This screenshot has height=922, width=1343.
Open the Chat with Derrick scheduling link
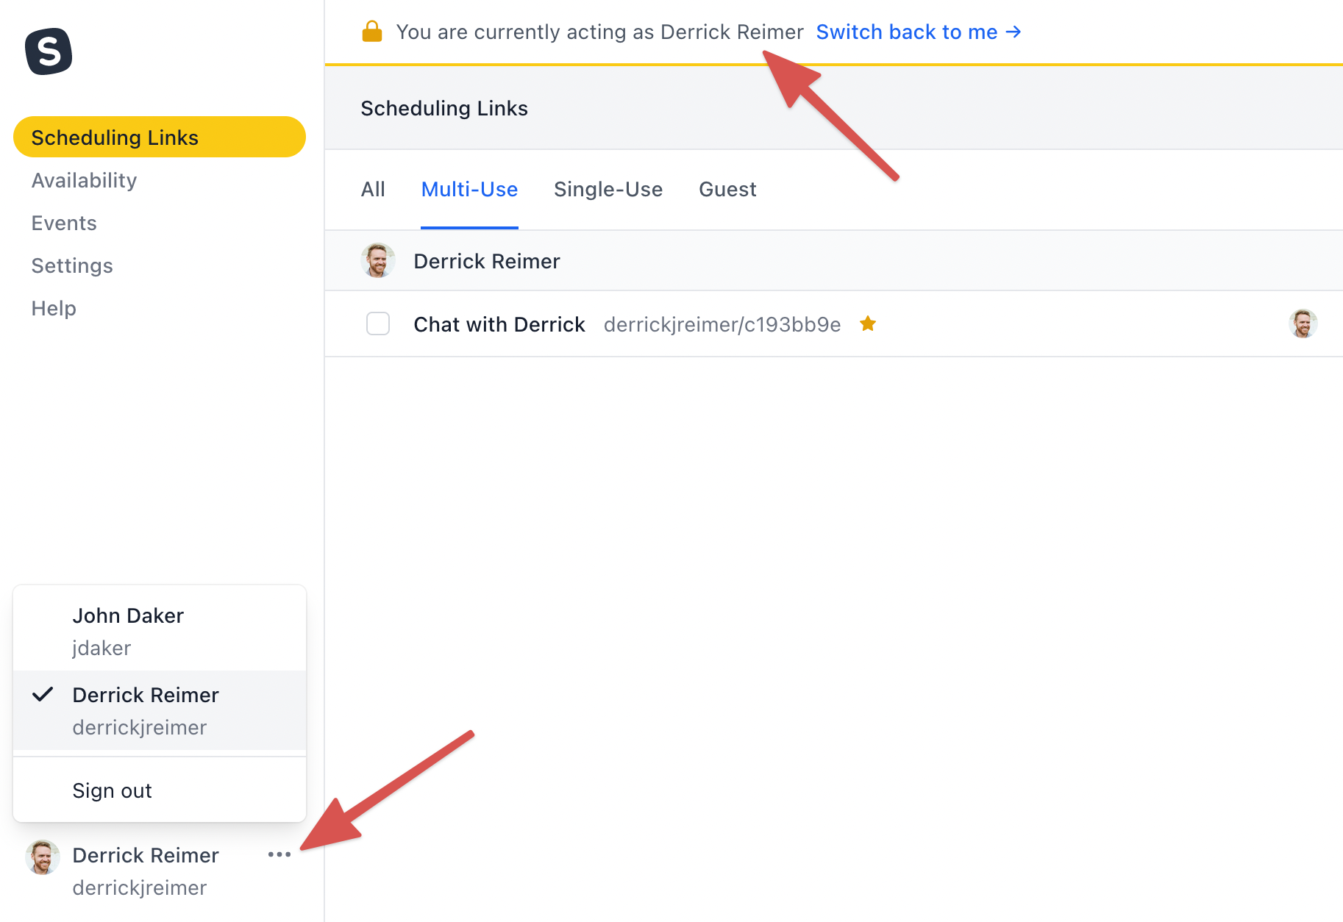499,324
